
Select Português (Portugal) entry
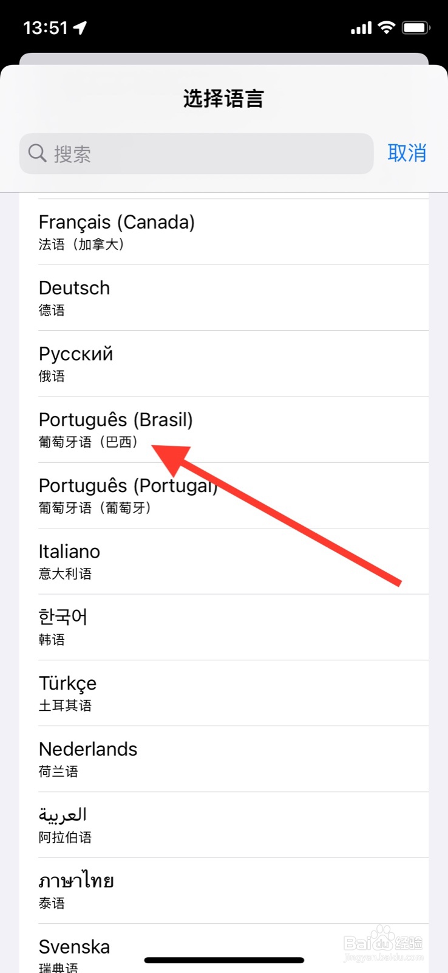[224, 496]
